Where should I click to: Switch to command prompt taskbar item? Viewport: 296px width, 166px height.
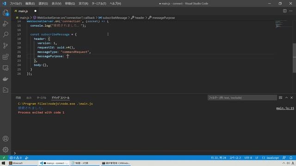[x=116, y=163]
